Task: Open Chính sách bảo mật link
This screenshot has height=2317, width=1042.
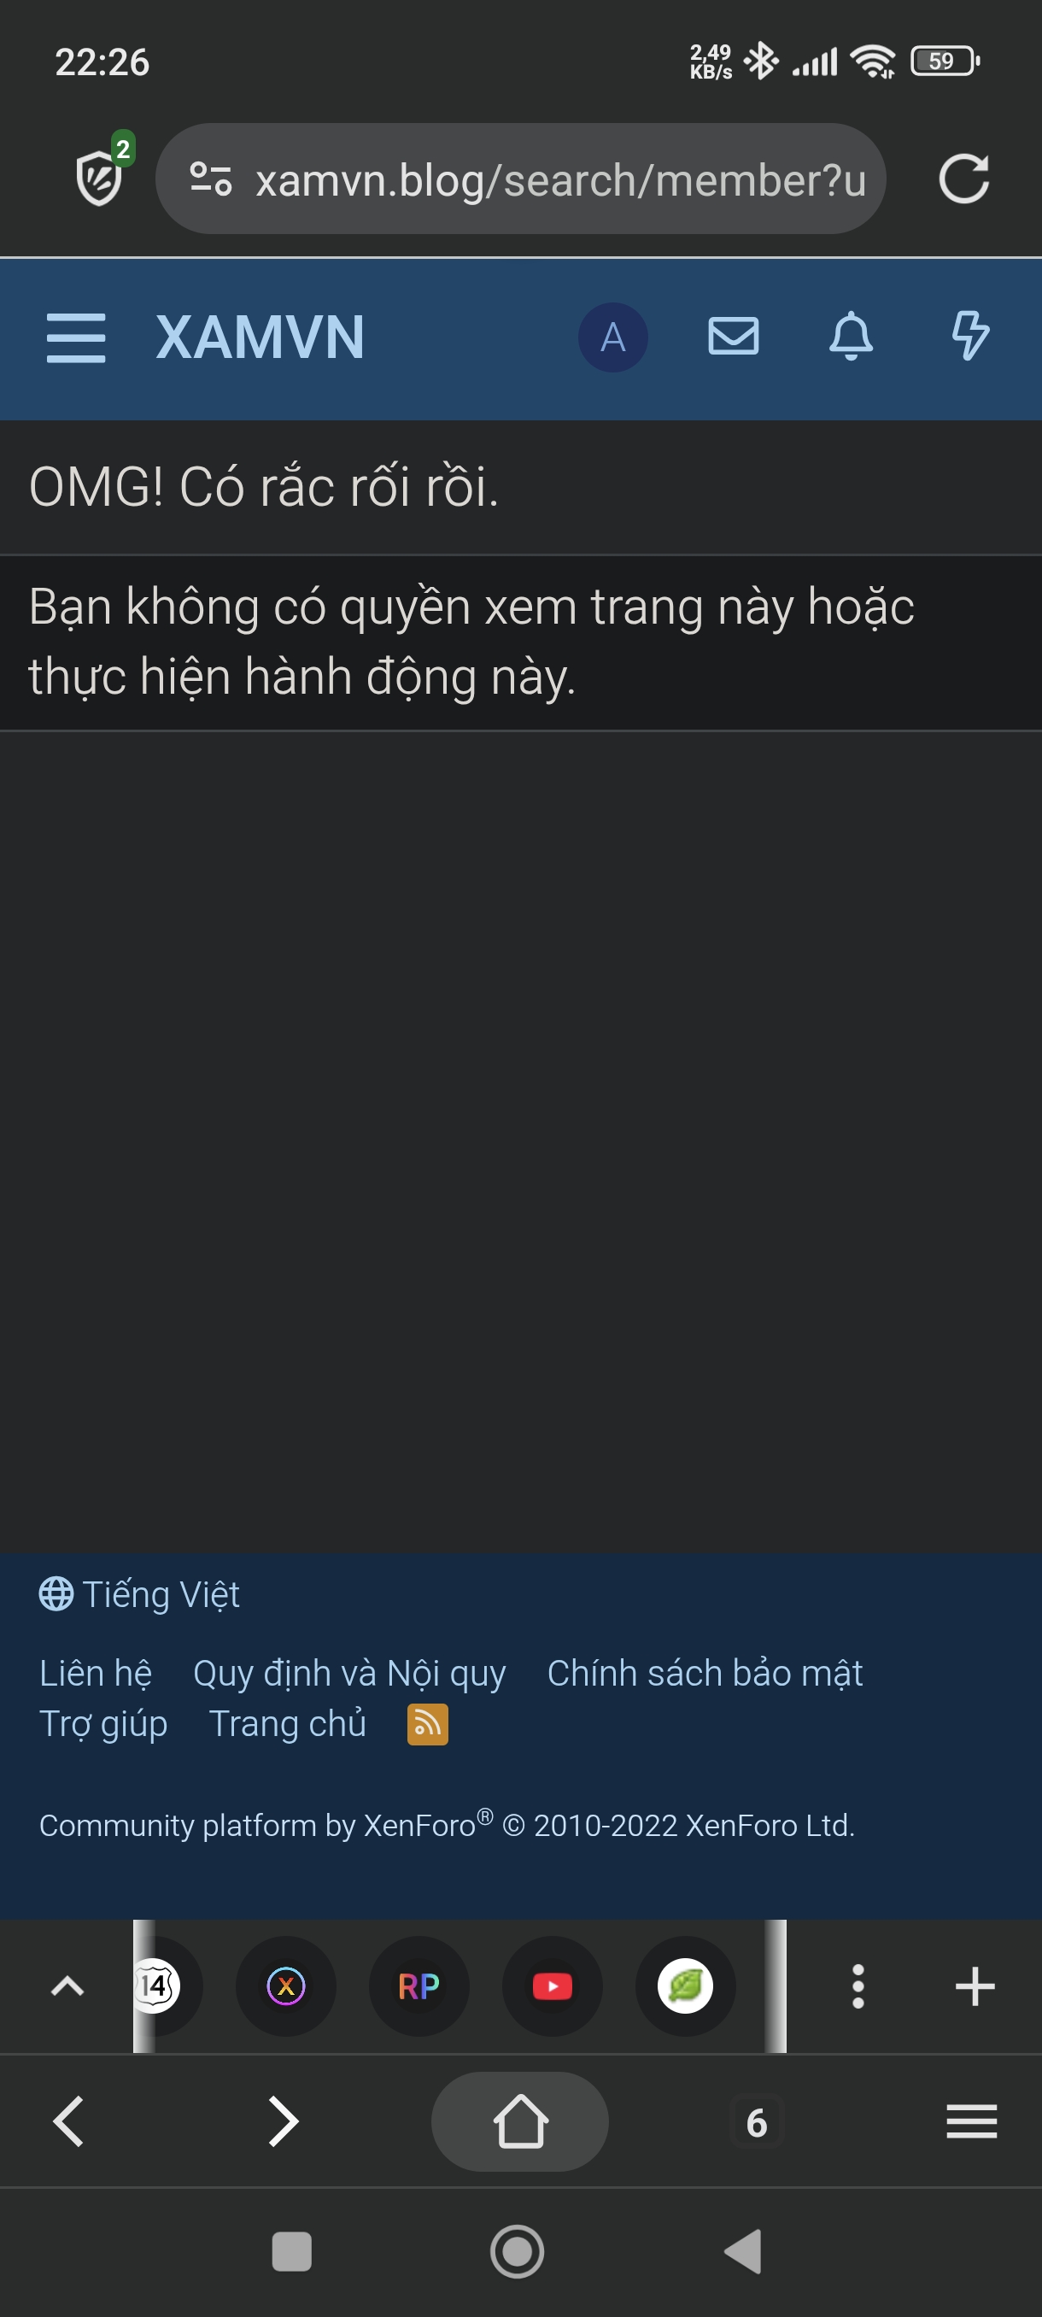Action: pyautogui.click(x=705, y=1673)
